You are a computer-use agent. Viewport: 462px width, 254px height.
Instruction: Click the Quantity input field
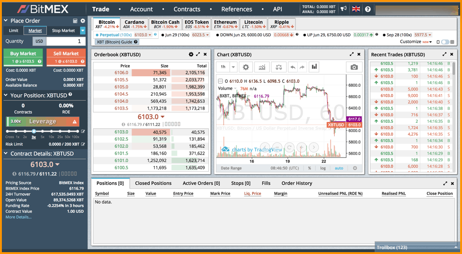(66, 41)
